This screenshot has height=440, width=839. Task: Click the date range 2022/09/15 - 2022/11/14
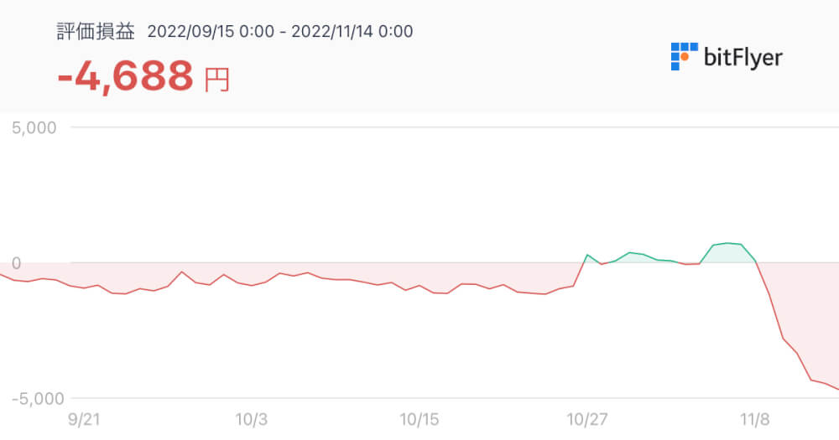(280, 32)
